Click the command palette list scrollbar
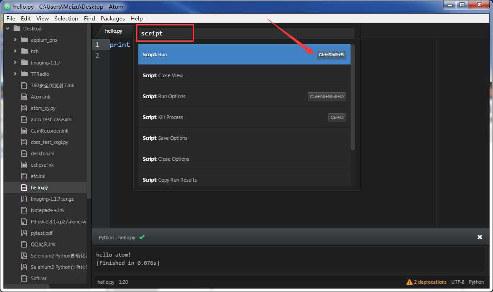This screenshot has width=493, height=292. 353,98
